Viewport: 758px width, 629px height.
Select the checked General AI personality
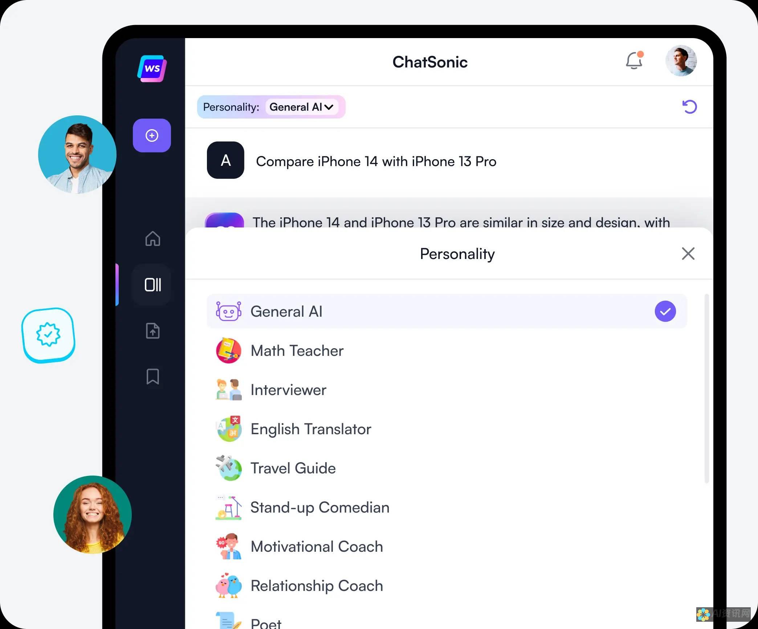click(447, 311)
